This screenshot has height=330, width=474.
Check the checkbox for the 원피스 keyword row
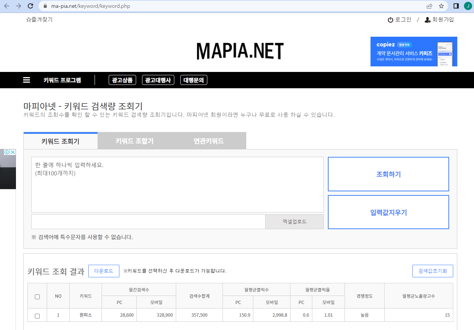click(x=37, y=315)
